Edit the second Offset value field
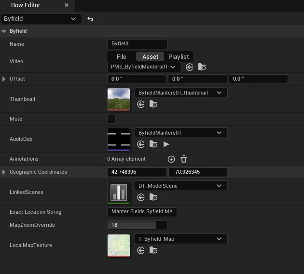The image size is (304, 274). pyautogui.click(x=197, y=79)
